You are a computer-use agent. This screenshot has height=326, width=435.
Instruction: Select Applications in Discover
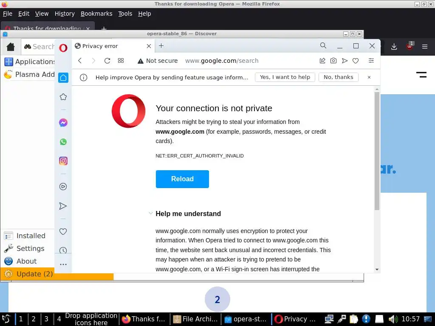[x=29, y=62]
